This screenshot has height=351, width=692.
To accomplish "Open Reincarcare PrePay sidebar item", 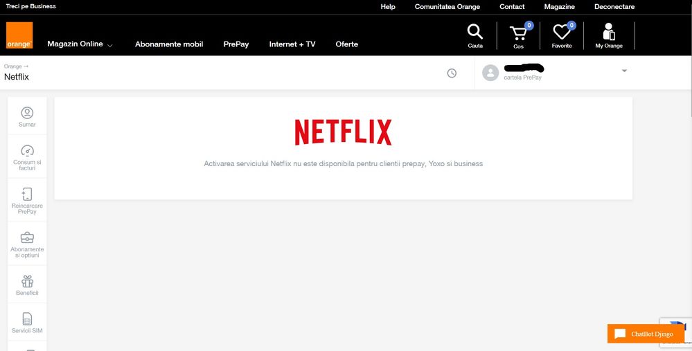I will (28, 201).
